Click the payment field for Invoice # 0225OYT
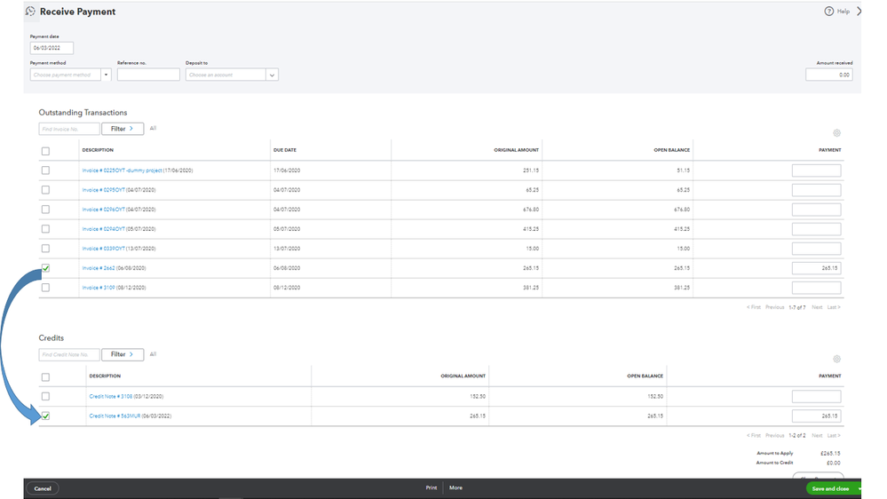Screen dimensions: 887x499 pos(816,170)
